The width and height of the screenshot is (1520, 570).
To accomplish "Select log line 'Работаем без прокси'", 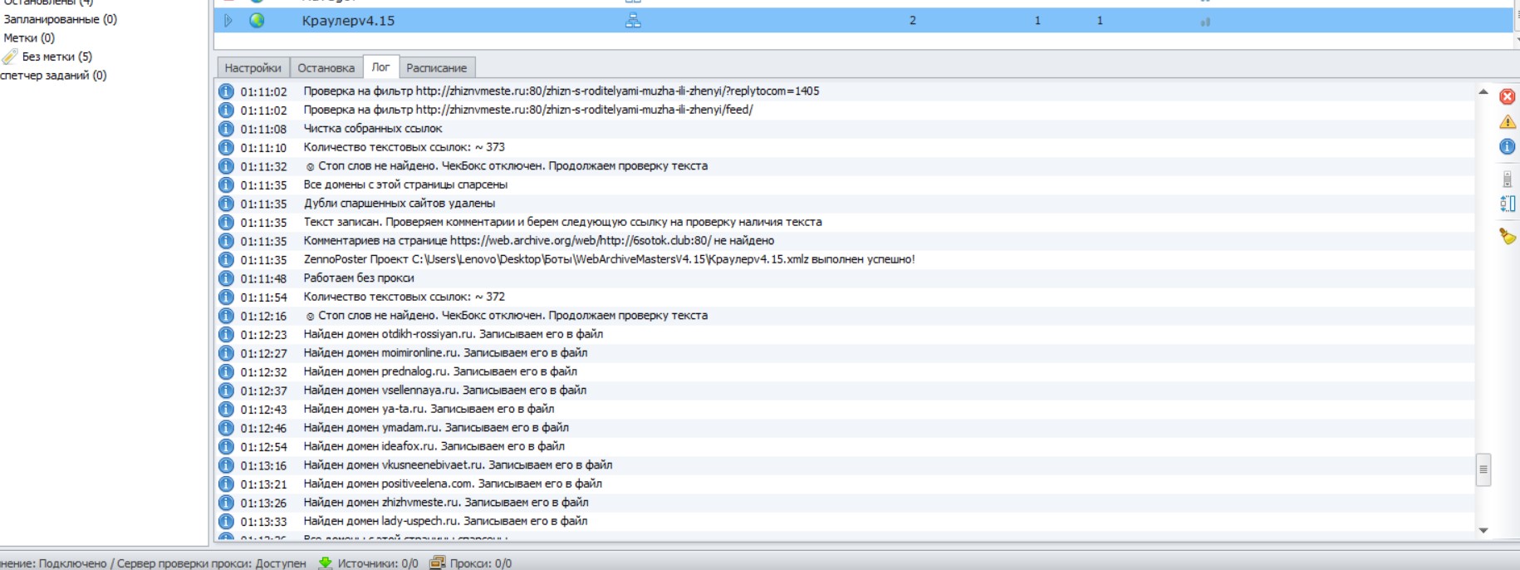I will pyautogui.click(x=358, y=278).
